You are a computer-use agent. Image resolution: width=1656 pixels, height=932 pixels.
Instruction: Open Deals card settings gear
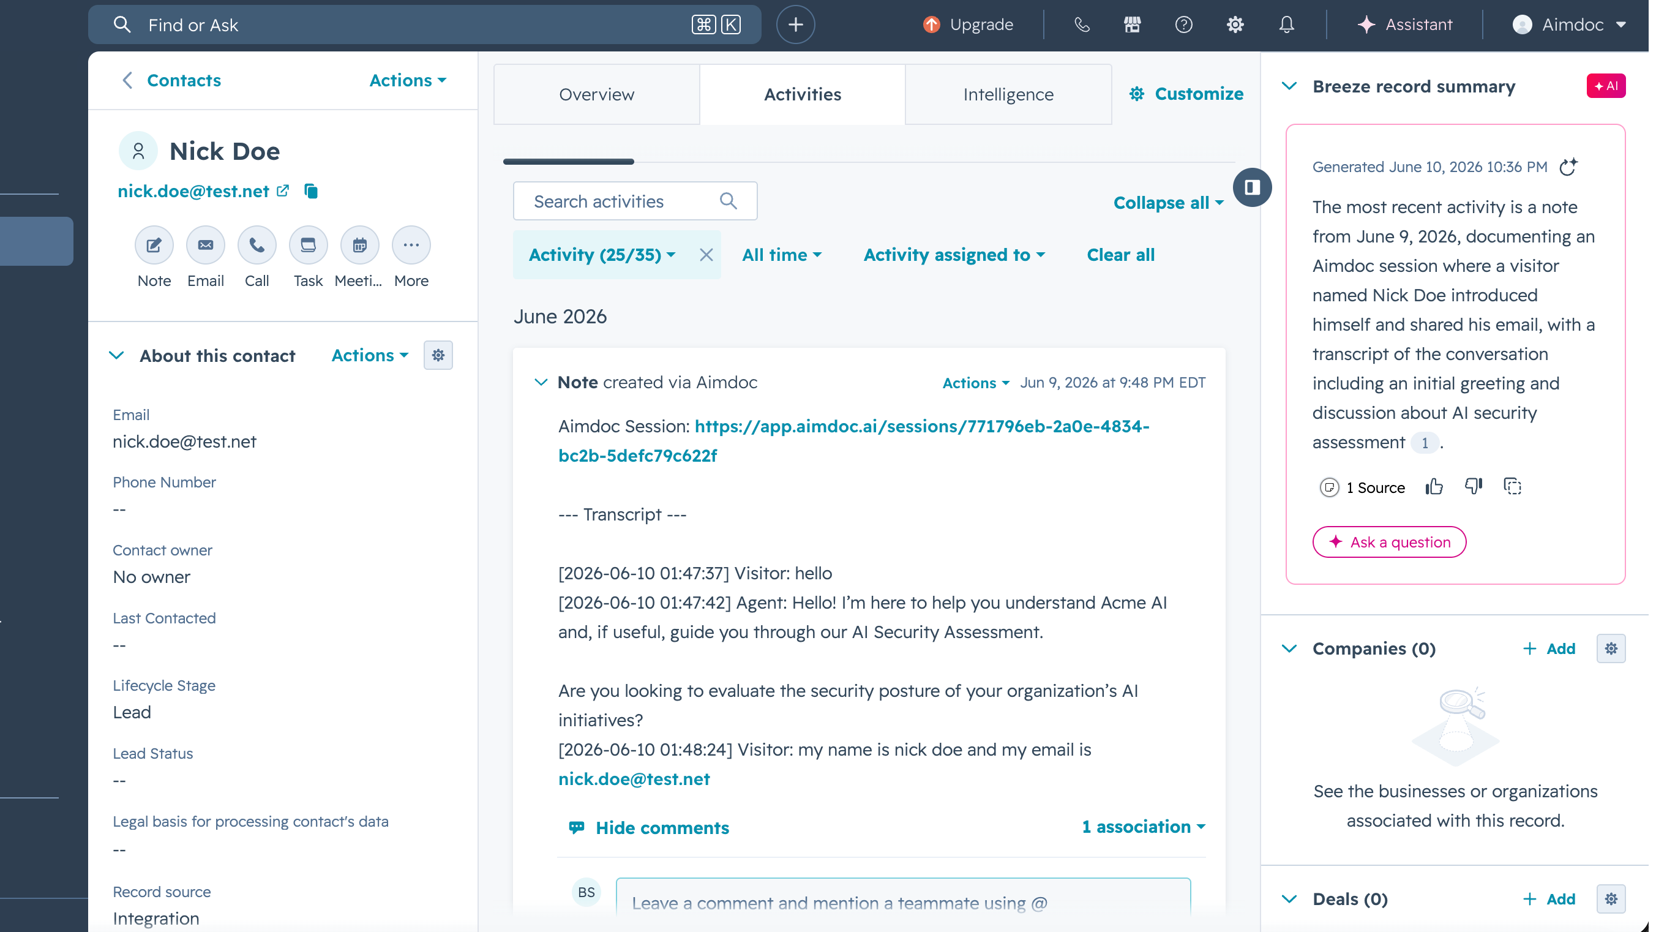coord(1611,899)
